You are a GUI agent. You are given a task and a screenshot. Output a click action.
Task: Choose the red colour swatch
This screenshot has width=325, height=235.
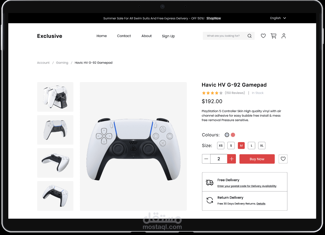pyautogui.click(x=233, y=135)
